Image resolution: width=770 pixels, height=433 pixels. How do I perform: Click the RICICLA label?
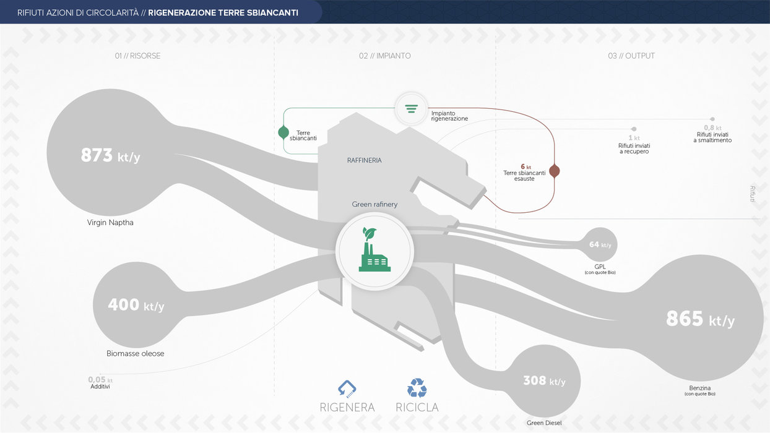point(417,408)
